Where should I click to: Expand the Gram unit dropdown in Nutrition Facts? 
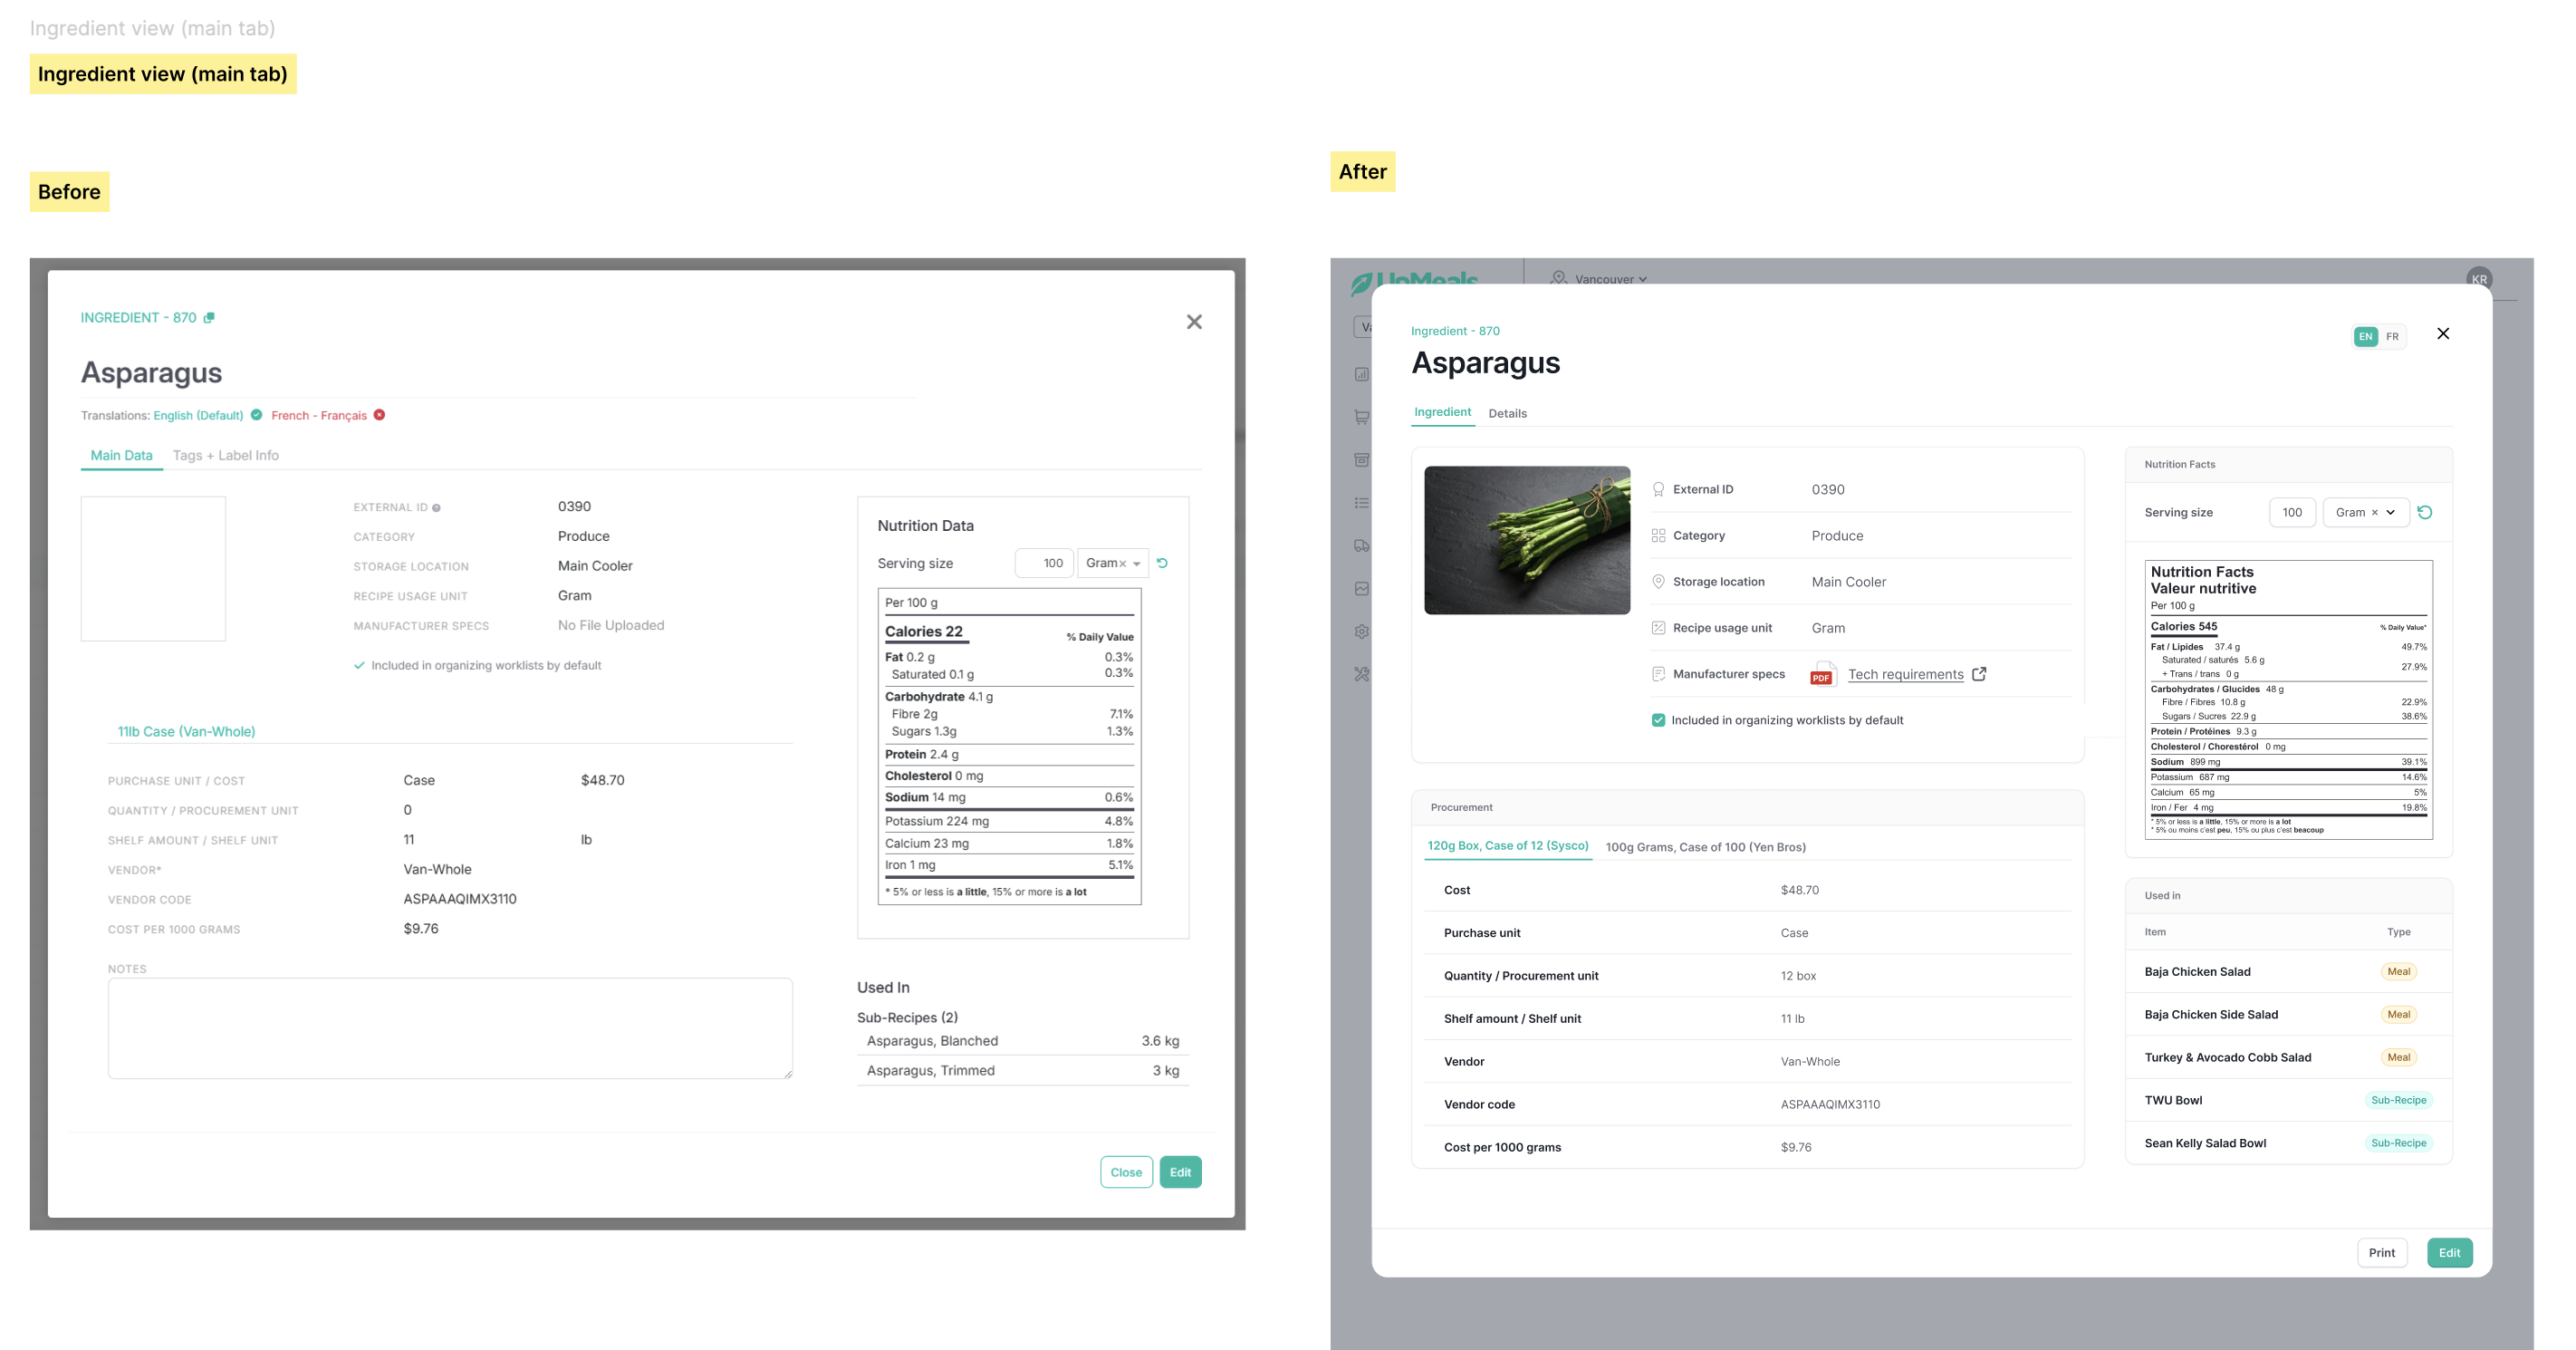(x=2391, y=513)
